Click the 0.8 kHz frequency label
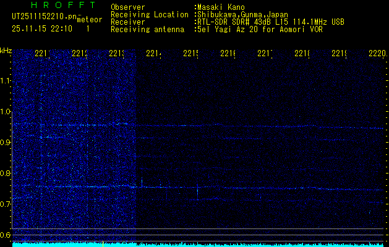 tap(6, 173)
